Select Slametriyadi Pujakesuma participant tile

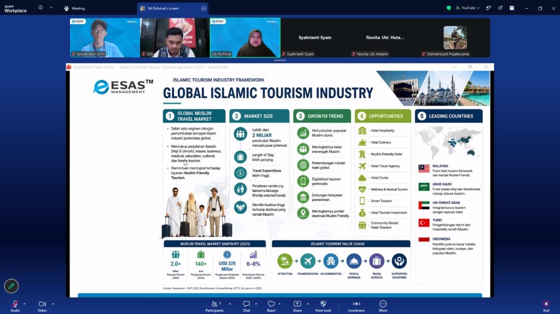coord(455,38)
